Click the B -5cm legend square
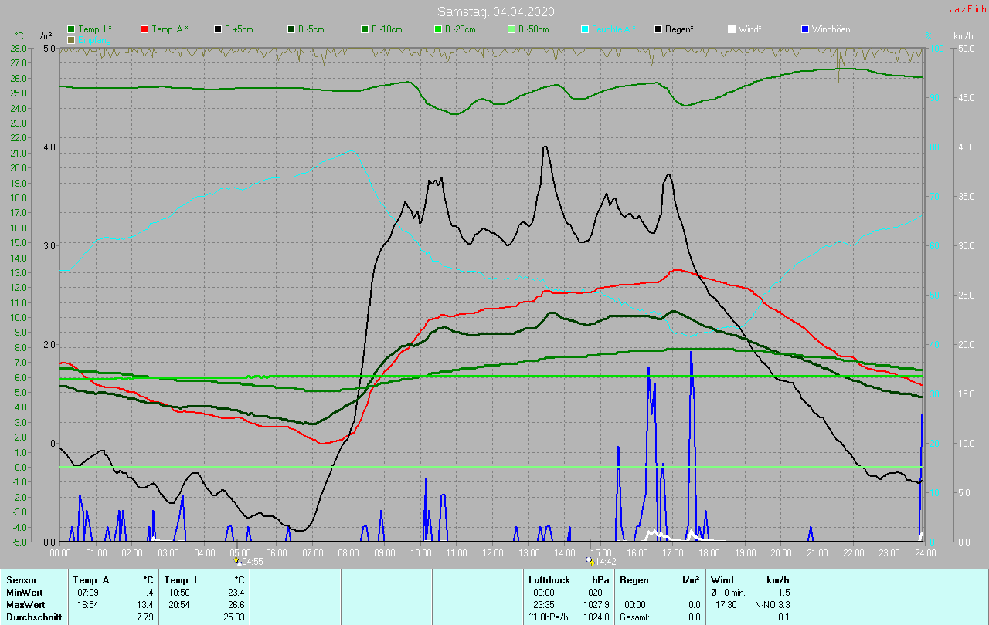The image size is (989, 625). (x=291, y=29)
